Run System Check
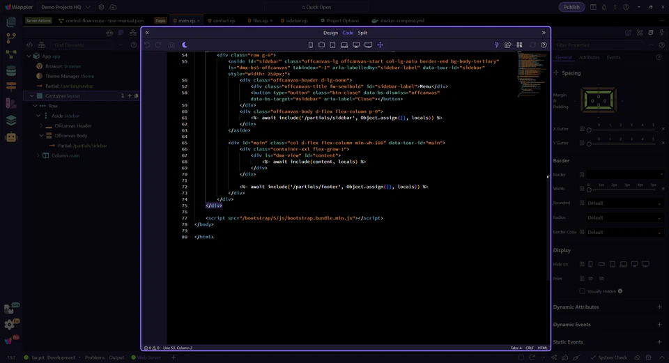Screen dimensions: 669x363 [x=609, y=357]
